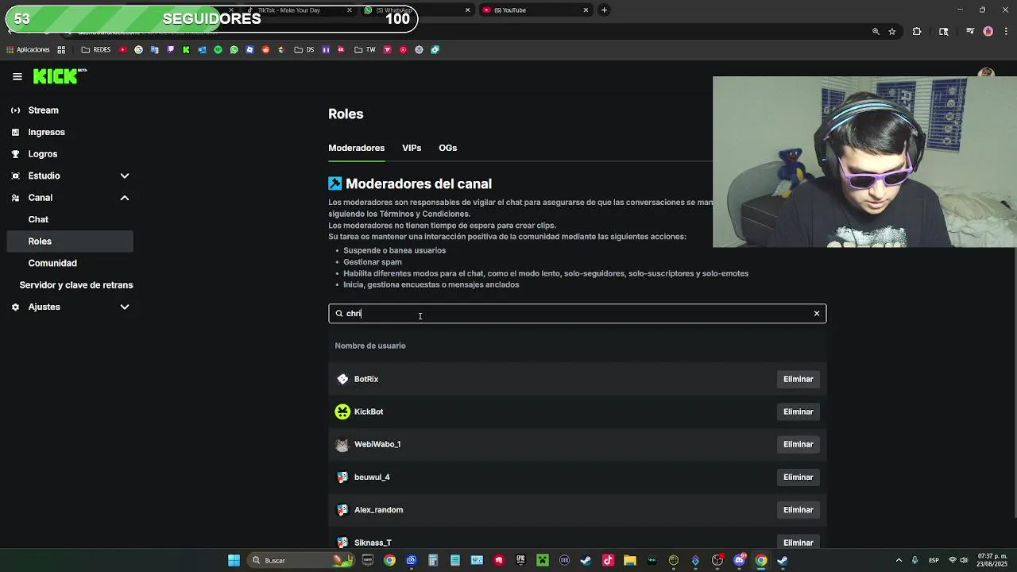Screen dimensions: 1017x572
Task: Click the search magnifier icon in field
Action: 338,314
